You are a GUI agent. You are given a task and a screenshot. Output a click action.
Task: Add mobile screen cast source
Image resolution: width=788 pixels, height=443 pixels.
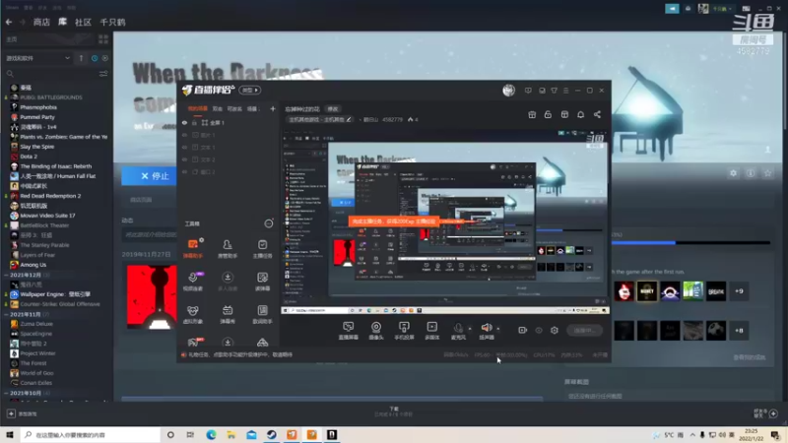(404, 331)
